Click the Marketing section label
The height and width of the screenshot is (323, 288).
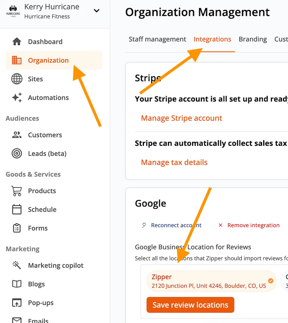22,249
